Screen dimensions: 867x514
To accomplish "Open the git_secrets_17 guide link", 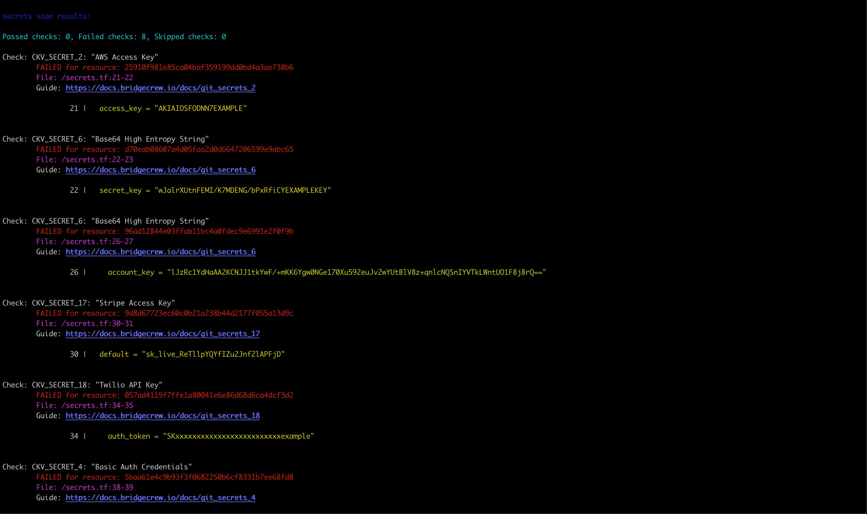I will [162, 334].
